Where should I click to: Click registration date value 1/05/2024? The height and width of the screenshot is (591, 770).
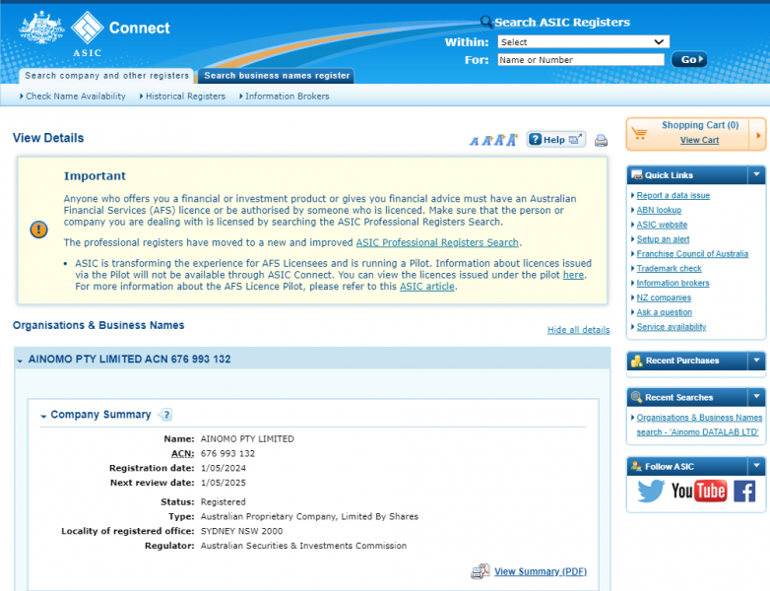tap(224, 468)
